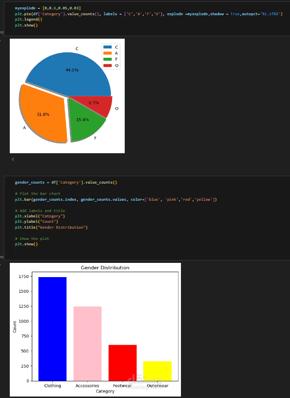
Task: Click the red Footwear bar
Action: [x=122, y=363]
